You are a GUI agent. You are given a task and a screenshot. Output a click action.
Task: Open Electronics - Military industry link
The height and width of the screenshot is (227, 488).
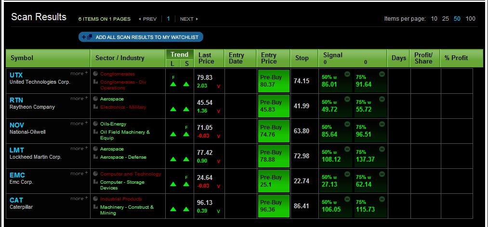pos(123,107)
